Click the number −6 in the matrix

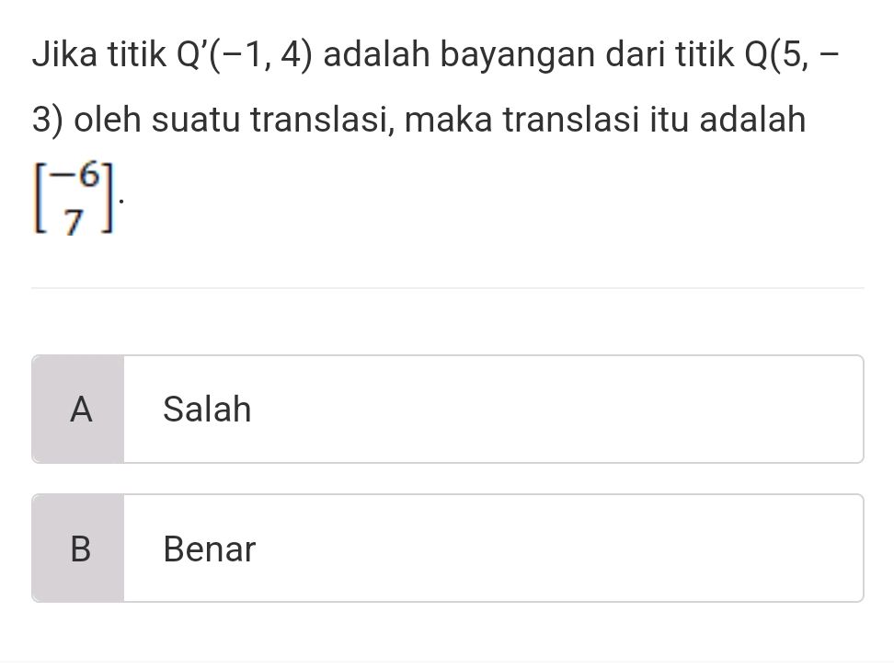pyautogui.click(x=76, y=177)
